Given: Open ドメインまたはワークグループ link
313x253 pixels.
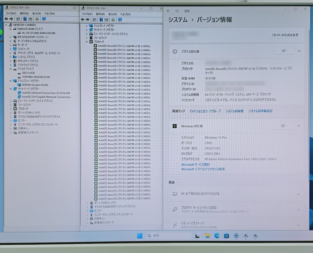Looking at the screenshot, I should (x=205, y=111).
